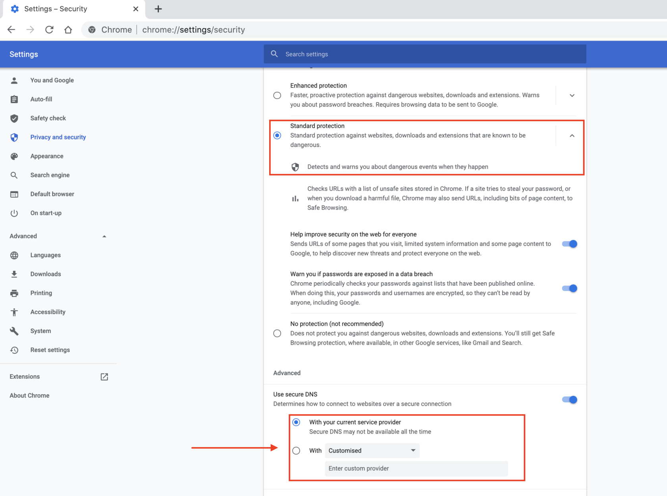This screenshot has width=667, height=496.
Task: Select Enhanced protection radio button
Action: [277, 95]
